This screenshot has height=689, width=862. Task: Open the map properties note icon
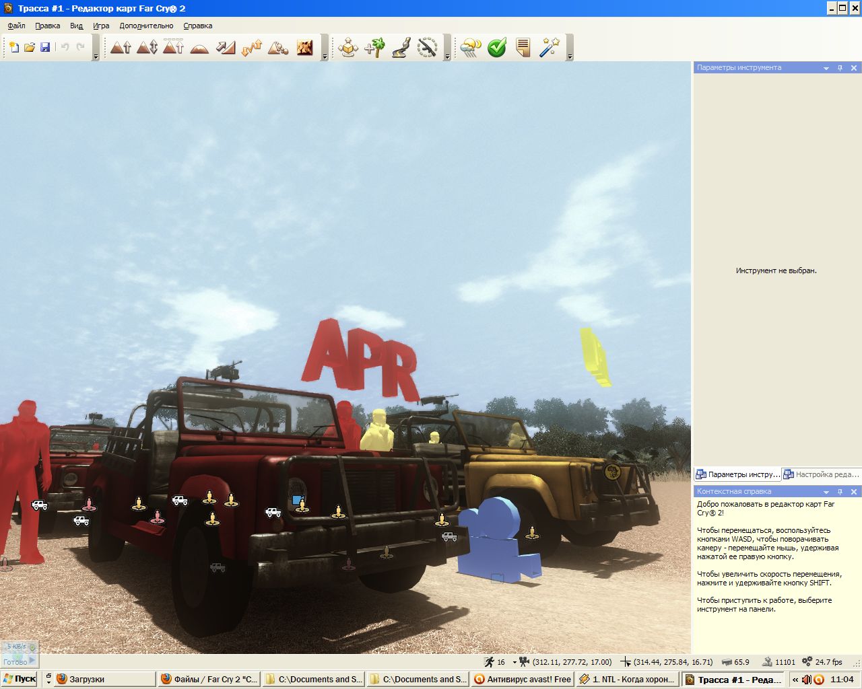[x=523, y=47]
